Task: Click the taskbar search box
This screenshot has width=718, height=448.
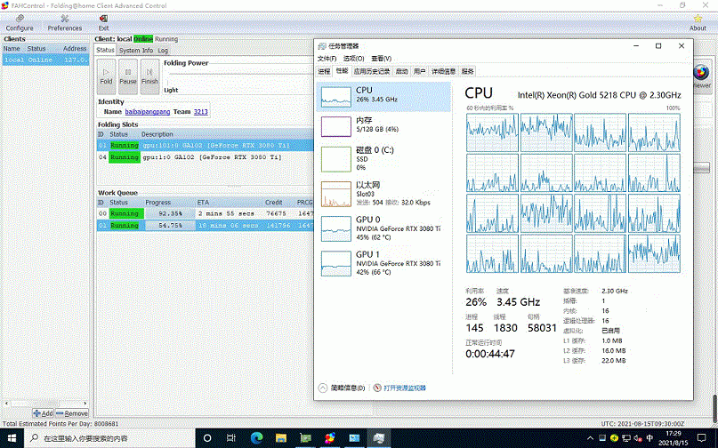Action: pyautogui.click(x=110, y=438)
